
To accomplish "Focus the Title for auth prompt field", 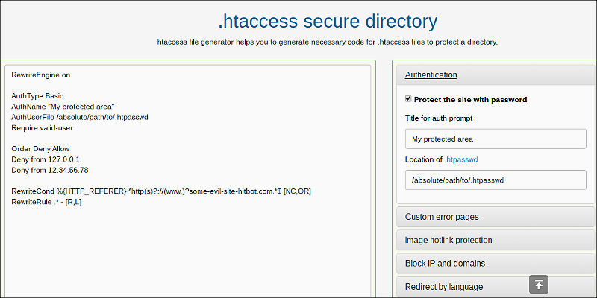I will click(x=496, y=139).
